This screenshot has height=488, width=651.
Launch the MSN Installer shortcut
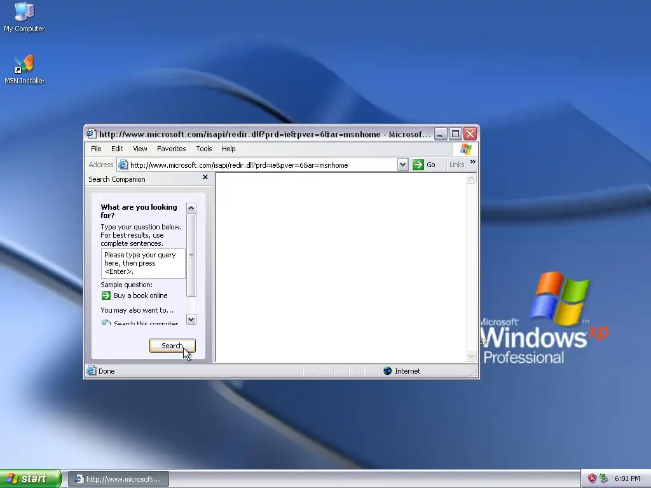tap(24, 69)
